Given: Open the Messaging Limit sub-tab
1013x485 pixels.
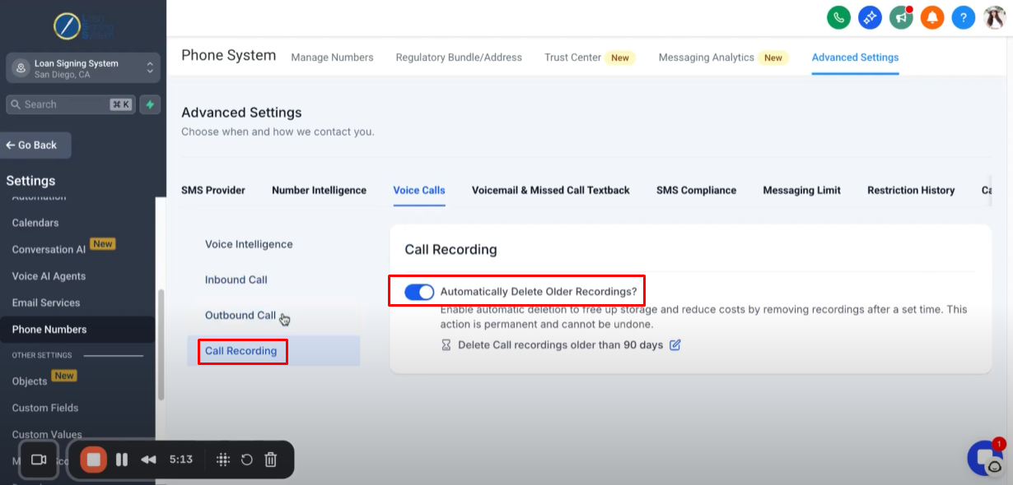Looking at the screenshot, I should click(x=801, y=190).
